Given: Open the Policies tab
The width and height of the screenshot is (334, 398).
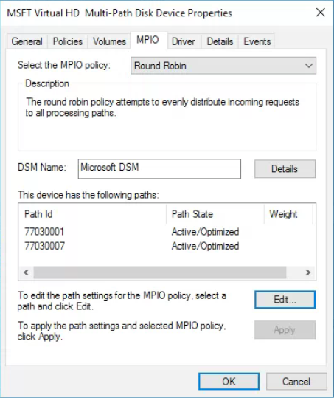Looking at the screenshot, I should [x=68, y=41].
